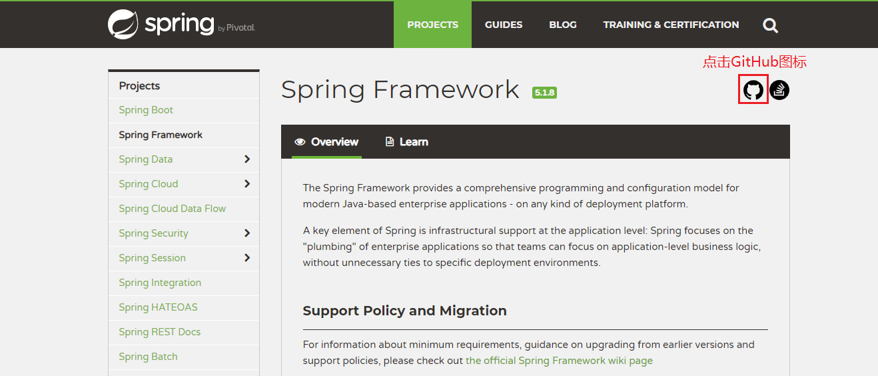Screen dimensions: 878x376
Task: Switch to the Overview tab
Action: click(x=326, y=142)
